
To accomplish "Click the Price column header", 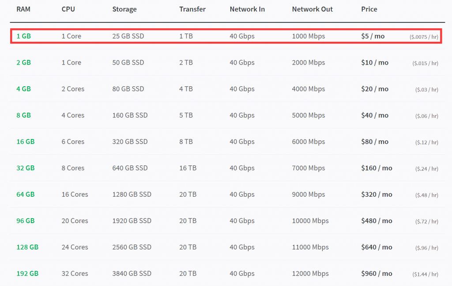I will pos(369,9).
